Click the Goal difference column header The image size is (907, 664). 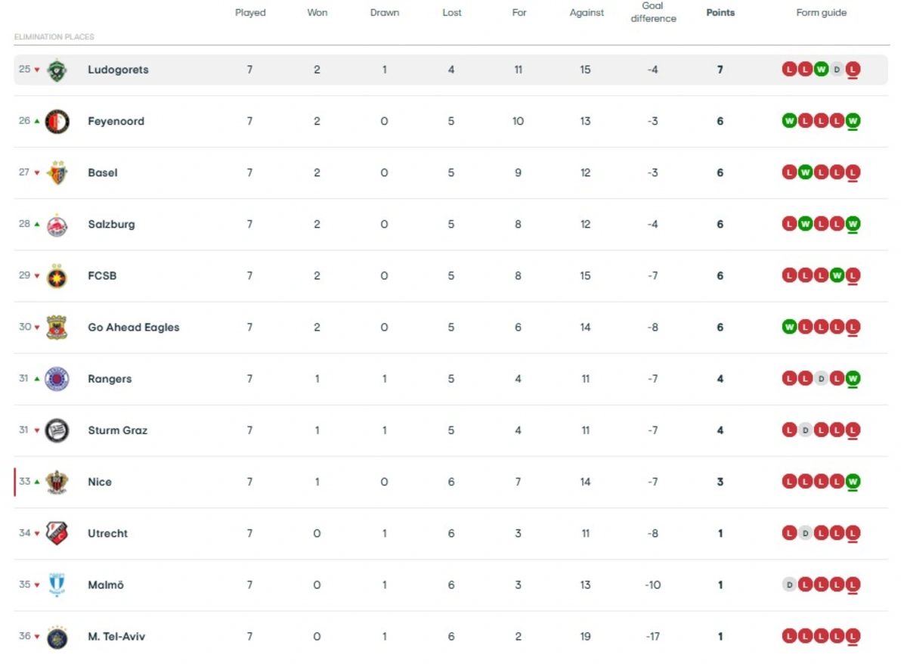653,13
